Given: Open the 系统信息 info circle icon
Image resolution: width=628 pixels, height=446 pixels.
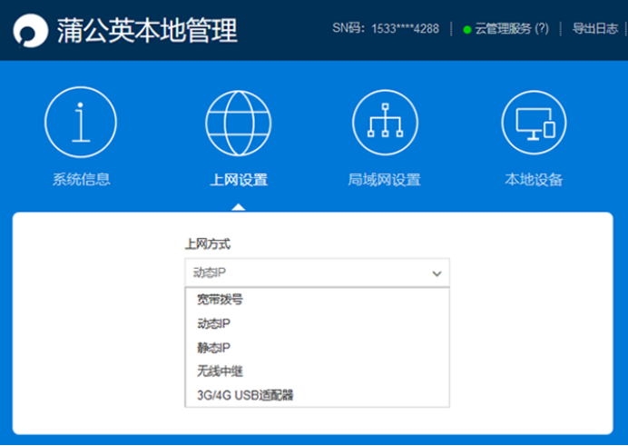Looking at the screenshot, I should [x=81, y=123].
